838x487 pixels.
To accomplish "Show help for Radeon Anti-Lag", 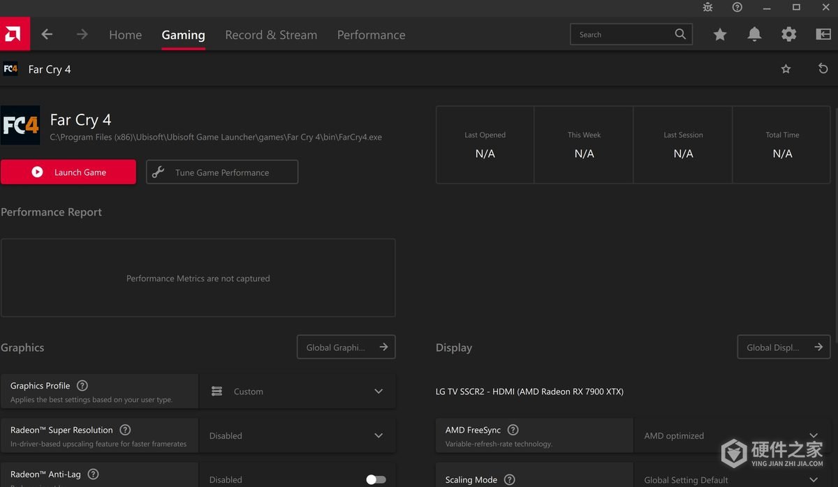I will pos(93,474).
